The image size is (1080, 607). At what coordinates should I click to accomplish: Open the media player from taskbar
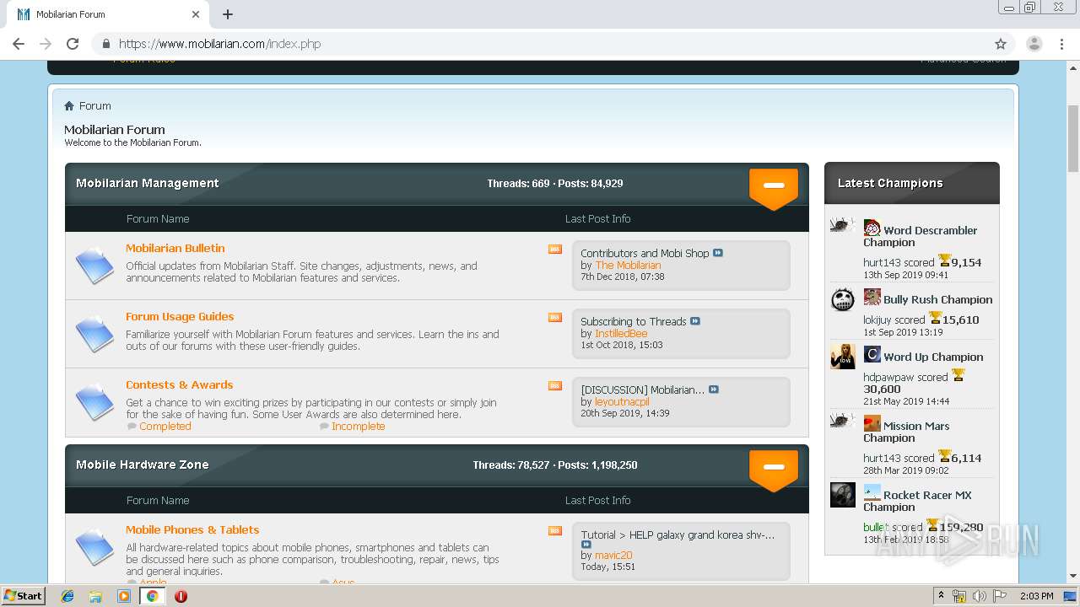124,596
